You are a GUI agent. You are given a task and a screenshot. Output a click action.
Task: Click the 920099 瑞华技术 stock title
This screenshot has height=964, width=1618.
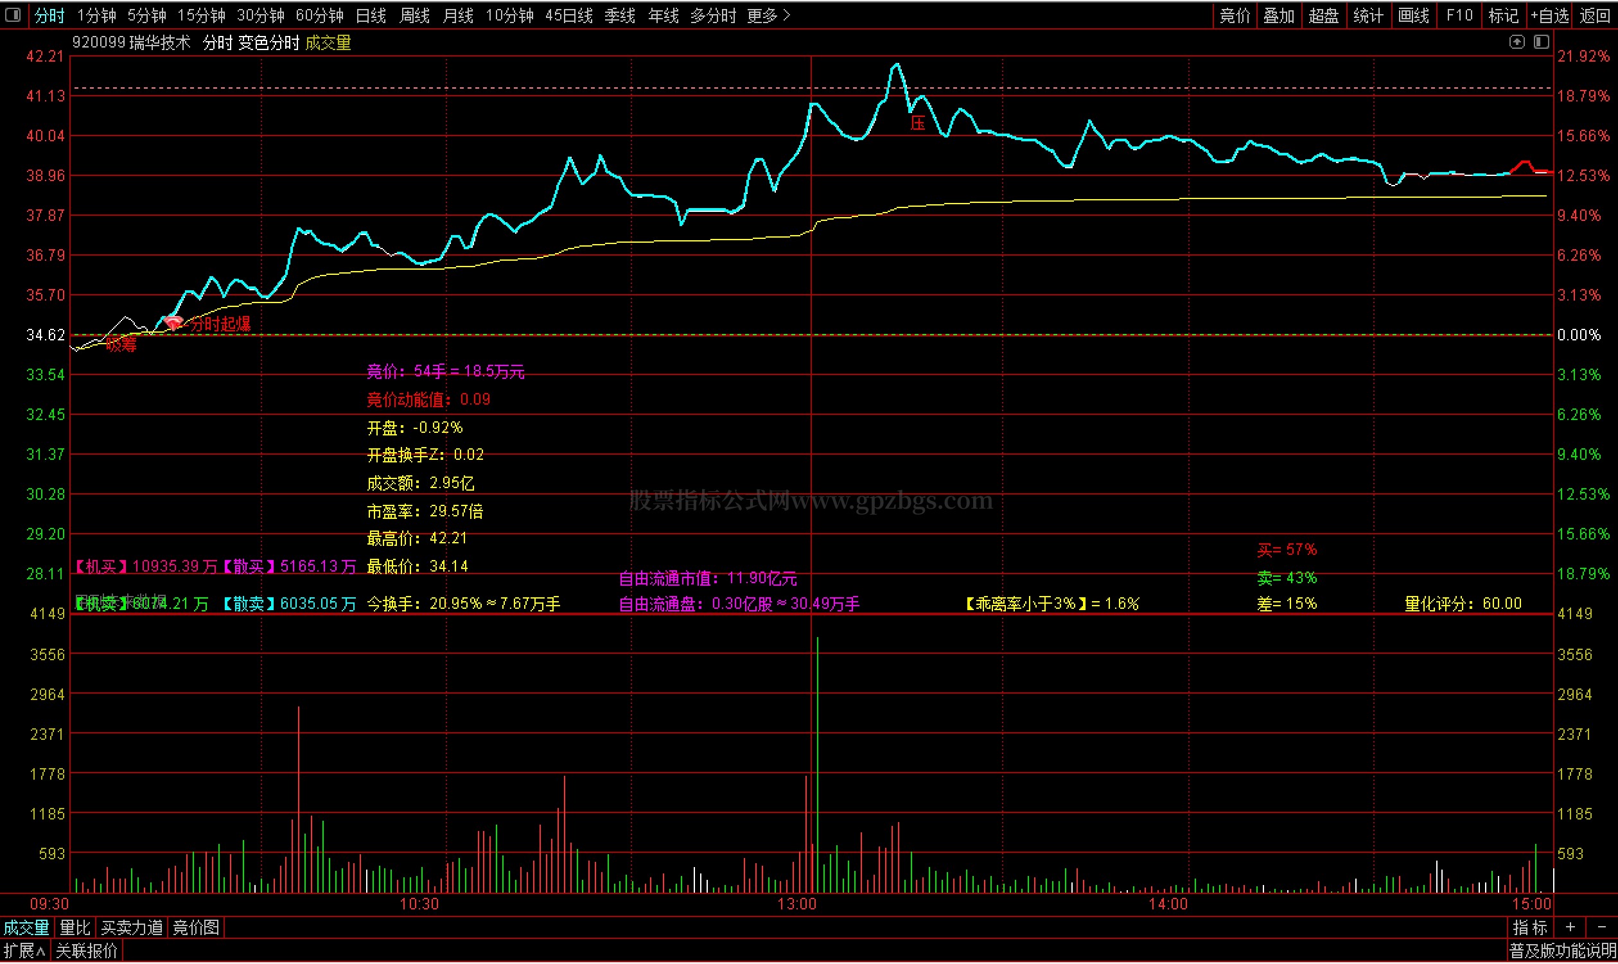tap(131, 43)
